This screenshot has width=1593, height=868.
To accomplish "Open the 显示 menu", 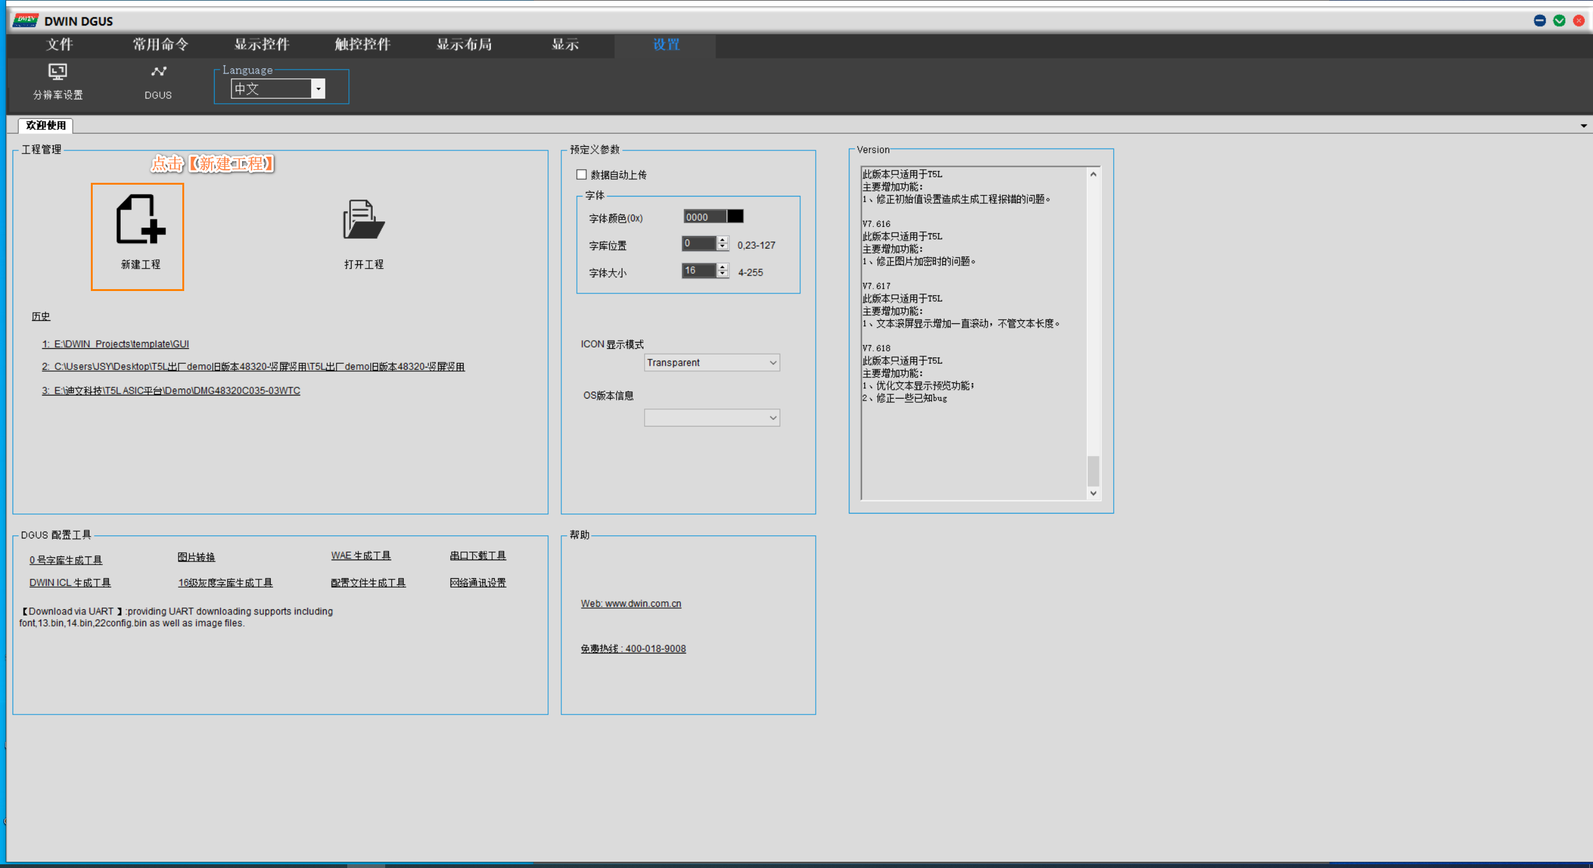I will click(x=565, y=45).
